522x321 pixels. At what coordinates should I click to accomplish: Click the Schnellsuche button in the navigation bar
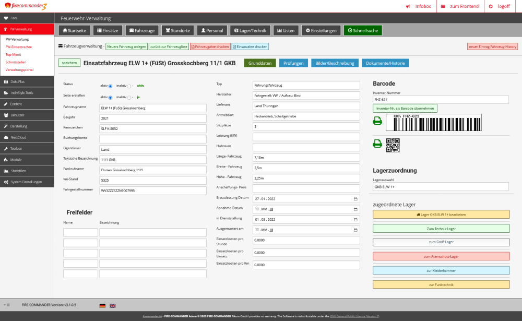coord(363,30)
